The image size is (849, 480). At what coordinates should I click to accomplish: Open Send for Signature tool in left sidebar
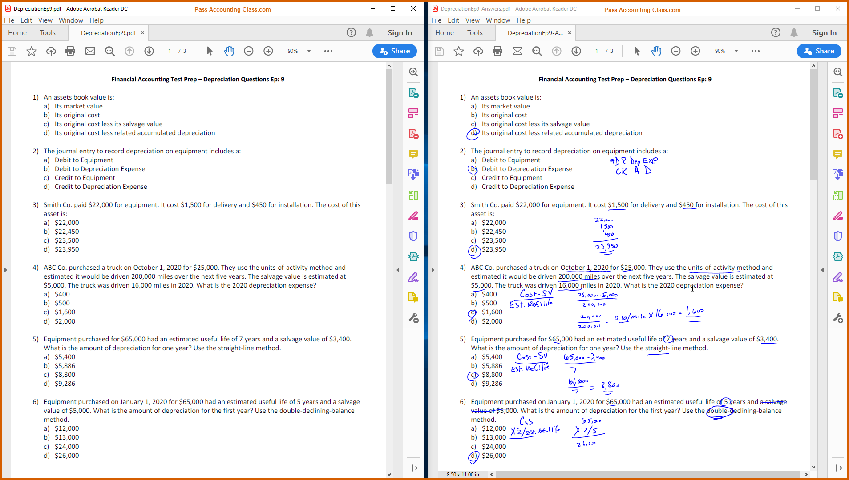click(413, 298)
